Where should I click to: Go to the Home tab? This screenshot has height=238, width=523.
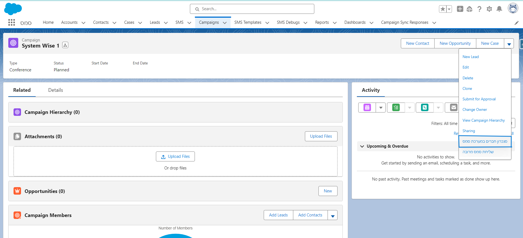pyautogui.click(x=48, y=22)
